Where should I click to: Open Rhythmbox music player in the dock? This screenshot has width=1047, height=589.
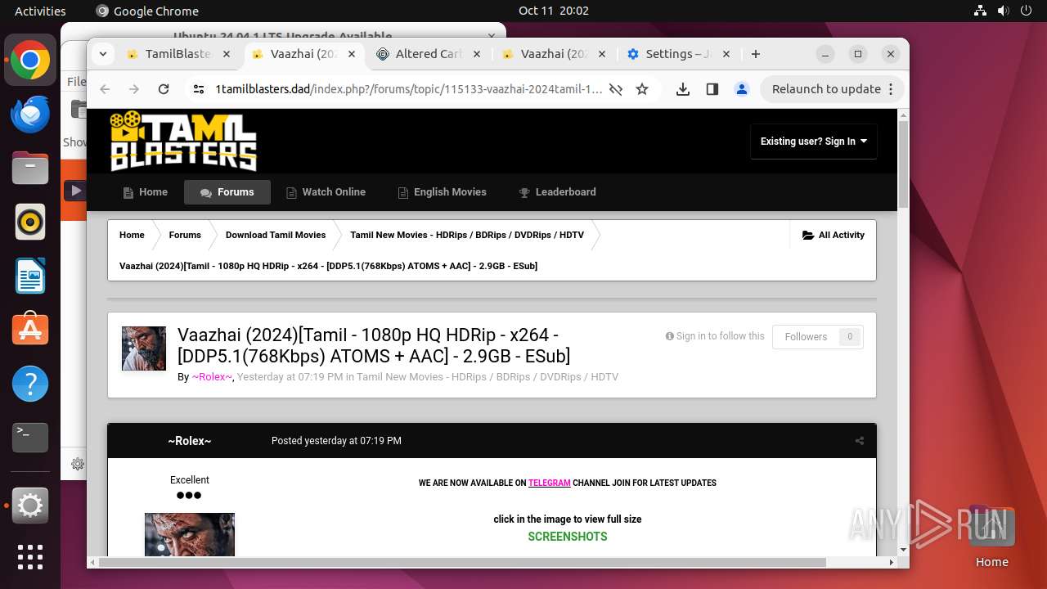(30, 222)
